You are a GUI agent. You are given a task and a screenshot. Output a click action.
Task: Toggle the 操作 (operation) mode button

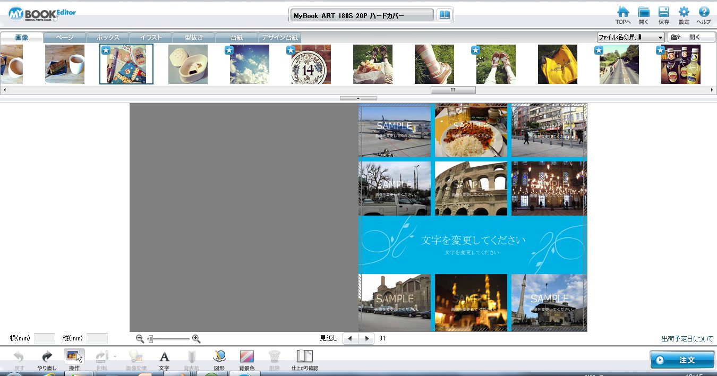[x=74, y=357]
